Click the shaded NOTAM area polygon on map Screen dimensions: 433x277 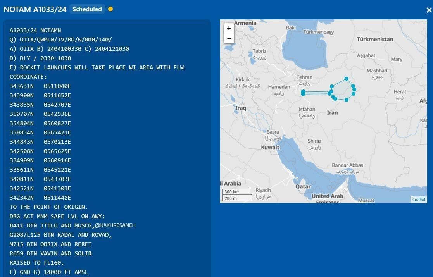pyautogui.click(x=342, y=90)
